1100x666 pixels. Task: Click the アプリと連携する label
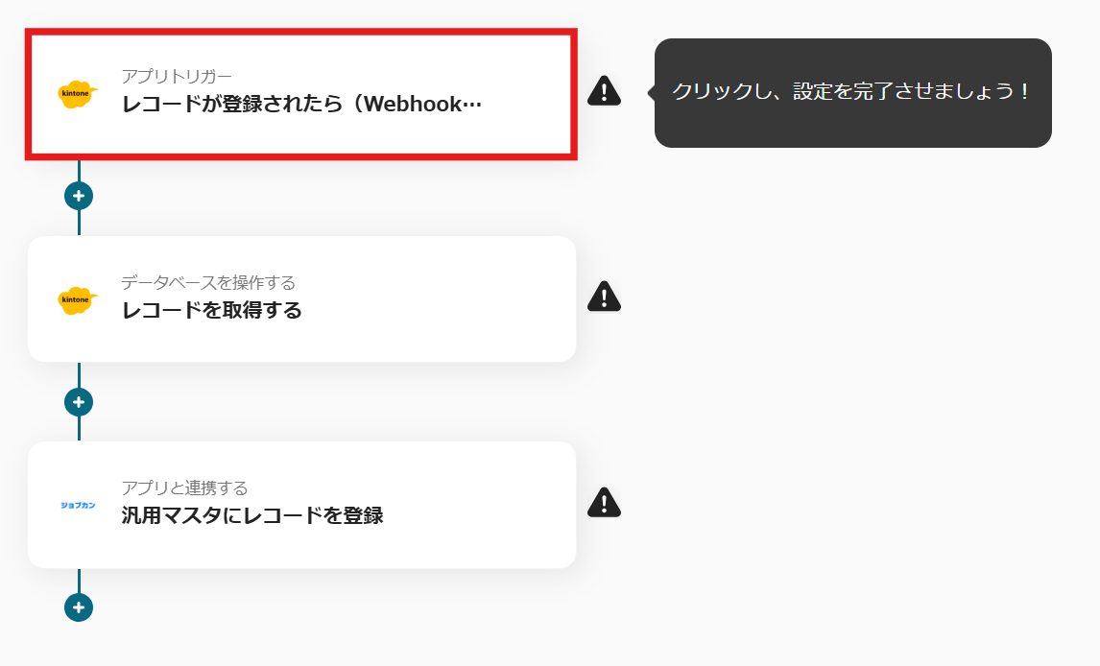coord(184,488)
